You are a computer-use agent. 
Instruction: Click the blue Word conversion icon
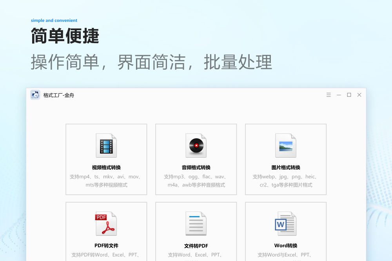(286, 223)
